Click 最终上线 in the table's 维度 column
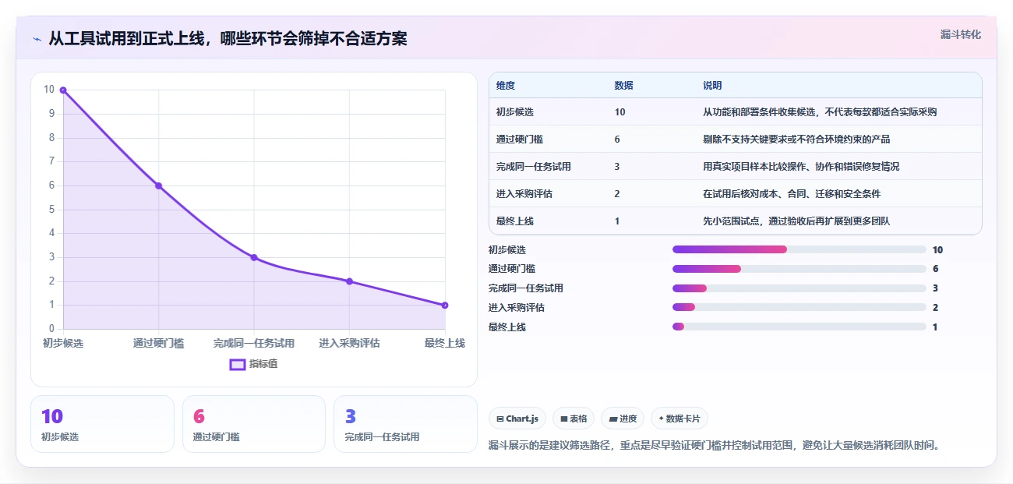The height and width of the screenshot is (484, 1013). point(515,221)
